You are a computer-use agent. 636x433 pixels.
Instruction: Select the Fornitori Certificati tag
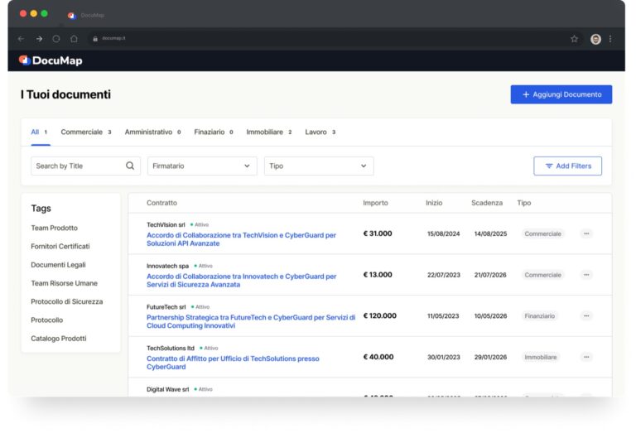point(60,247)
